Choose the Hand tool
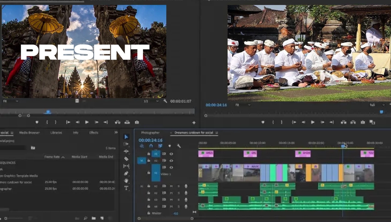 click(x=126, y=181)
